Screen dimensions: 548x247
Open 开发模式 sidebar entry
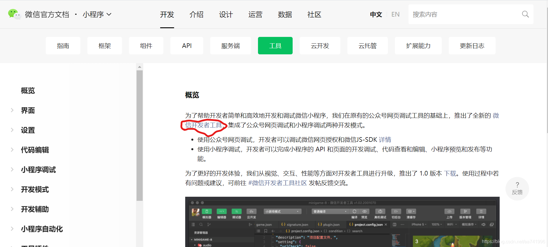tap(35, 189)
